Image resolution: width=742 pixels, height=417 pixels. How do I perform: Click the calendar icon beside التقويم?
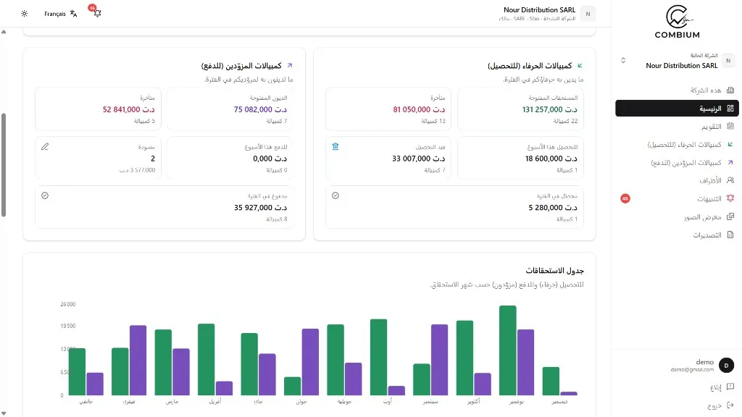pyautogui.click(x=730, y=126)
